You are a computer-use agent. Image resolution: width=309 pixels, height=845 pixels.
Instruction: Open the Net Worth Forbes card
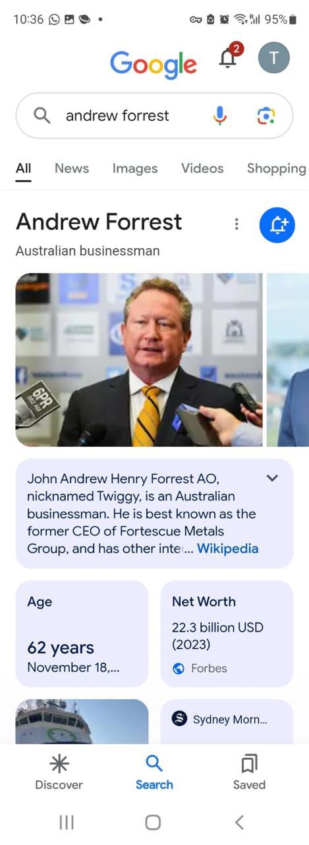[x=227, y=634]
